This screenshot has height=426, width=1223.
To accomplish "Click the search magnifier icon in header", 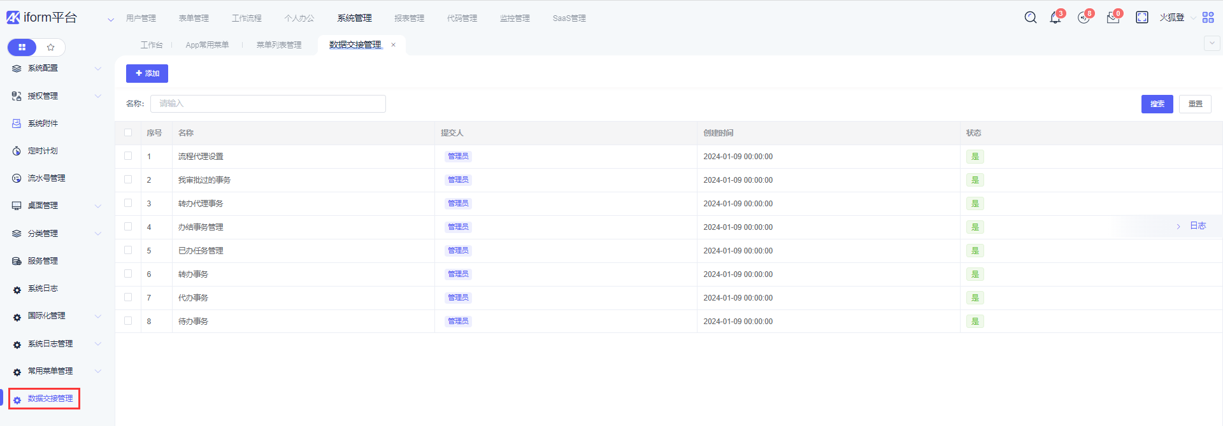I will click(x=1030, y=18).
